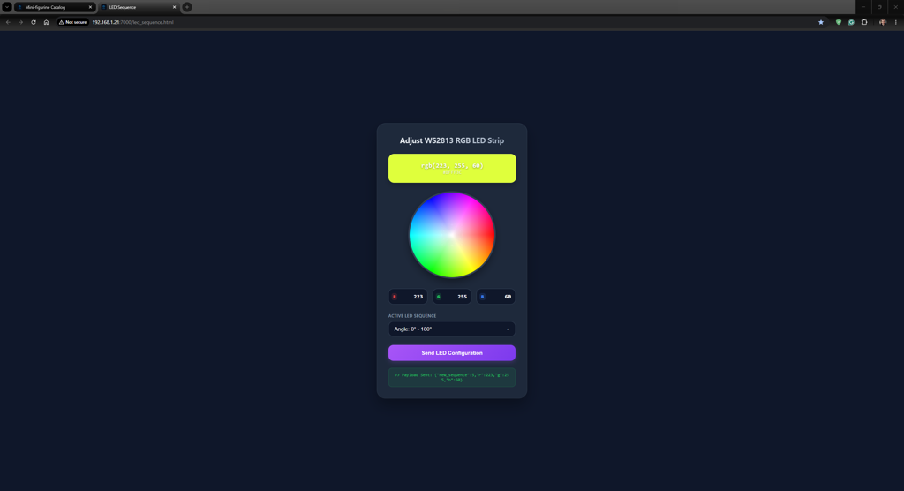Open the browser three-dot menu
The image size is (904, 491).
pyautogui.click(x=895, y=22)
